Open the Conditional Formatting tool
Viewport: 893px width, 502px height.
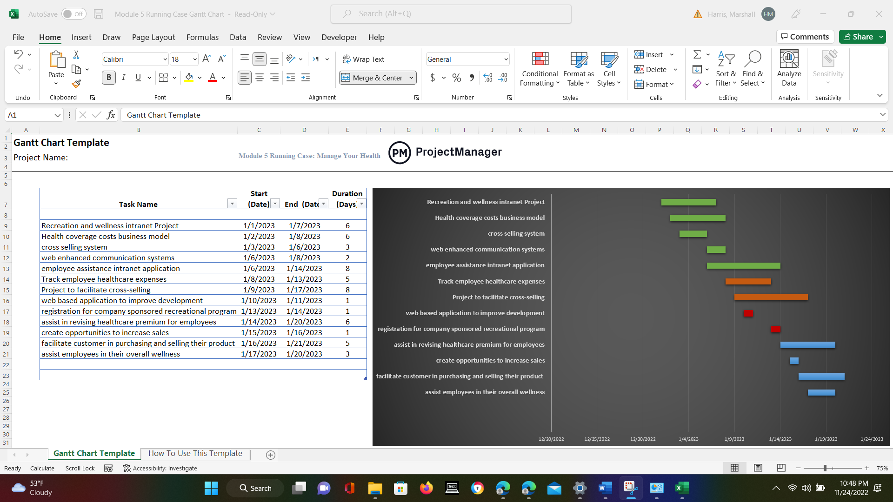click(x=539, y=69)
